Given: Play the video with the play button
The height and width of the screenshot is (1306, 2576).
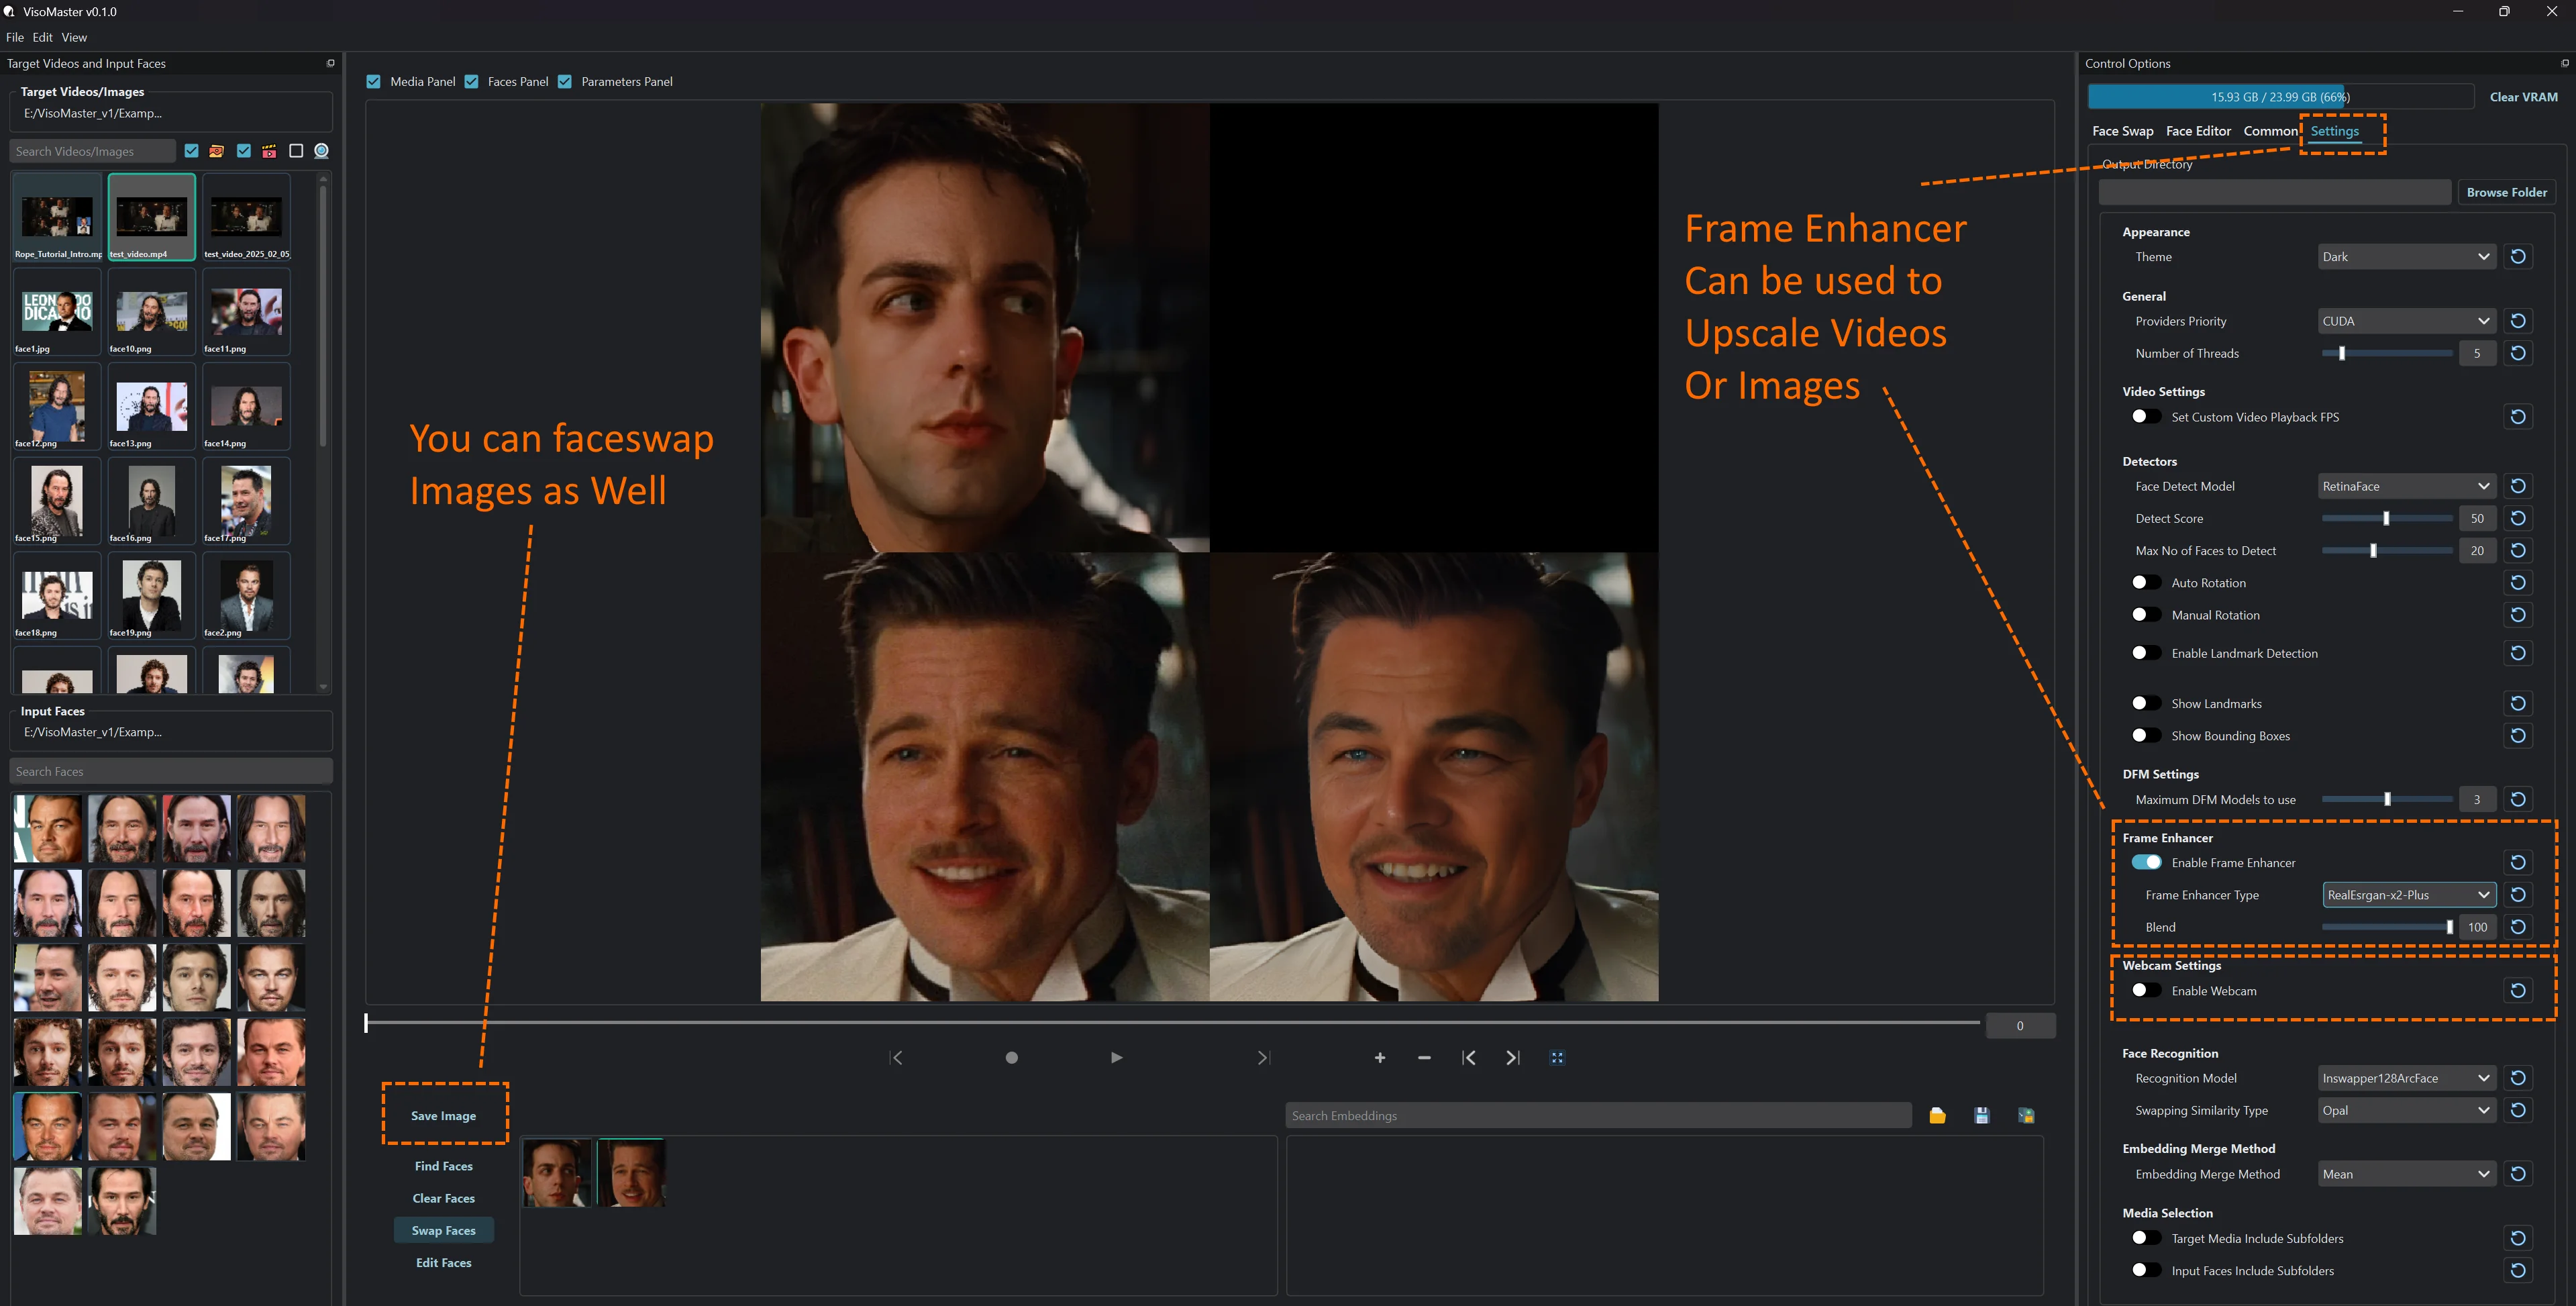Looking at the screenshot, I should pyautogui.click(x=1116, y=1058).
